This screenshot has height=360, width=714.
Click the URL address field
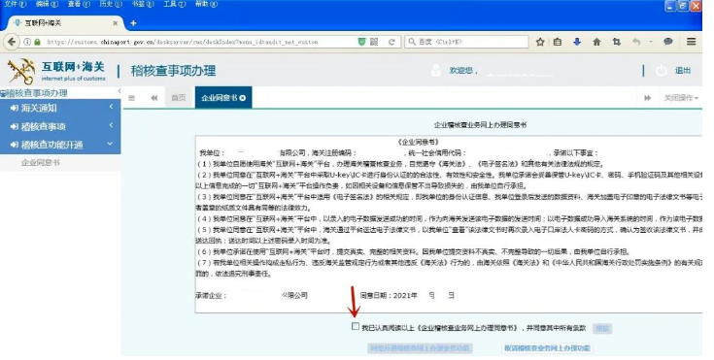183,42
